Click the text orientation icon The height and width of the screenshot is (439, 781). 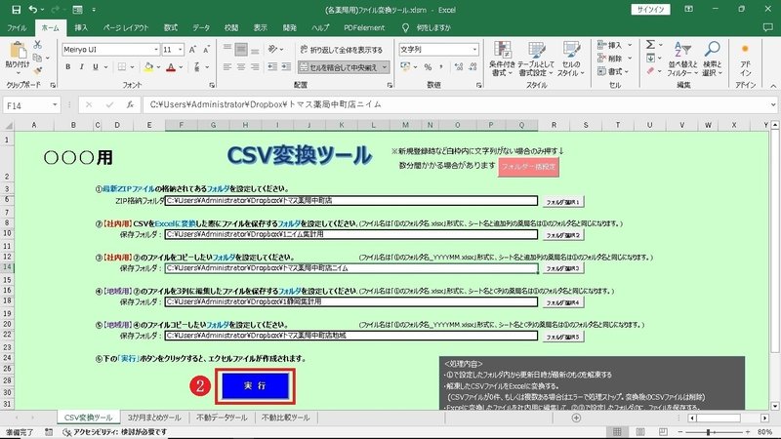[x=272, y=49]
